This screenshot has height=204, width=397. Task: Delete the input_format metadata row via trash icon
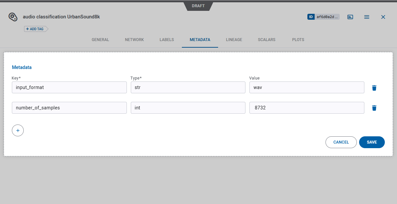[374, 88]
